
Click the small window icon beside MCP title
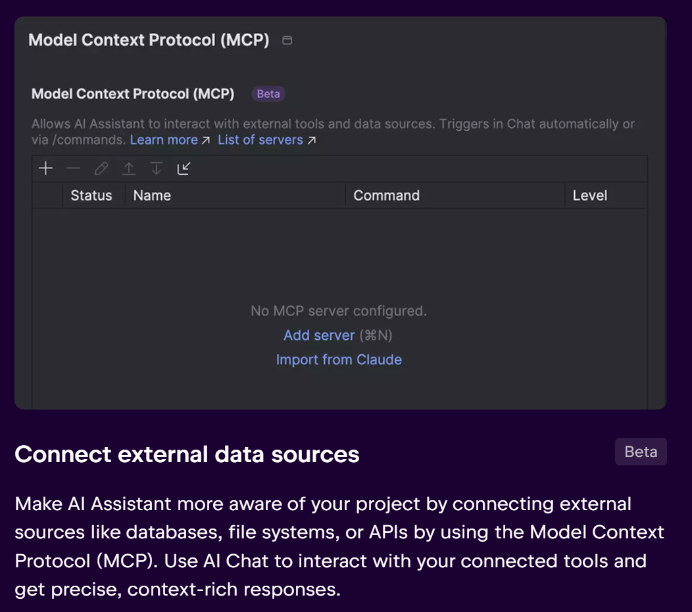(287, 41)
